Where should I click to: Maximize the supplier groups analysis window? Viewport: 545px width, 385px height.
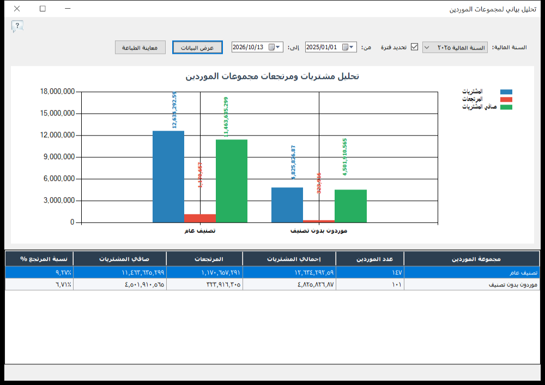pos(43,8)
